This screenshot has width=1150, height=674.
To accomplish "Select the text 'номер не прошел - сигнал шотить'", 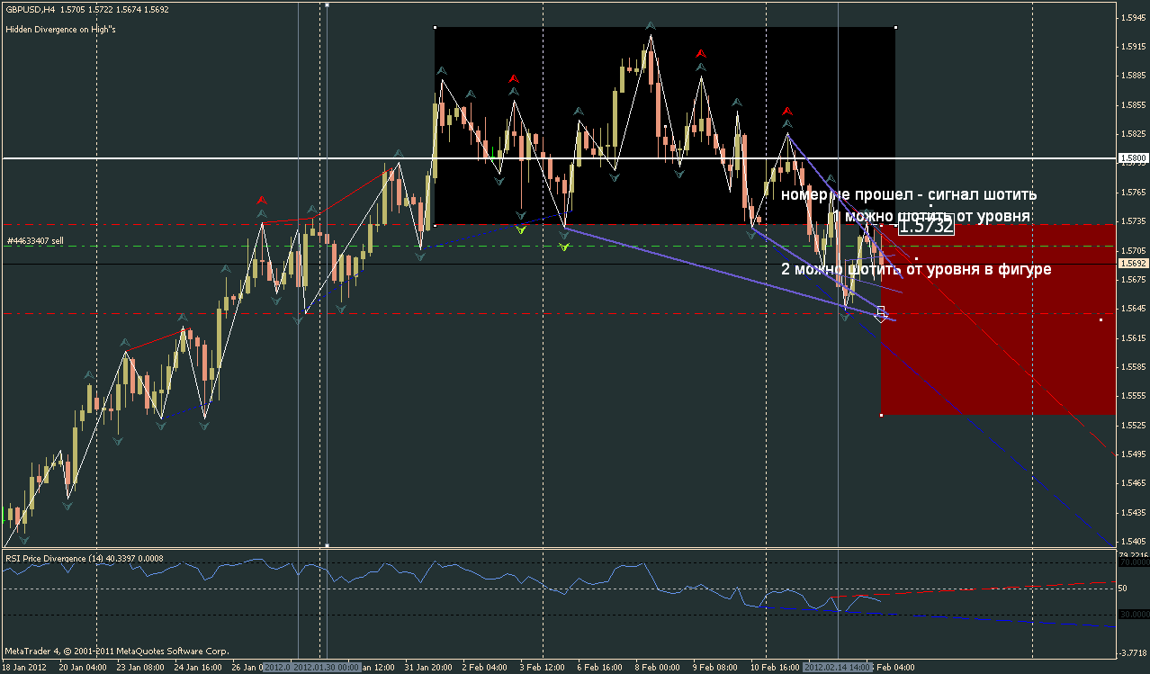I will 909,194.
